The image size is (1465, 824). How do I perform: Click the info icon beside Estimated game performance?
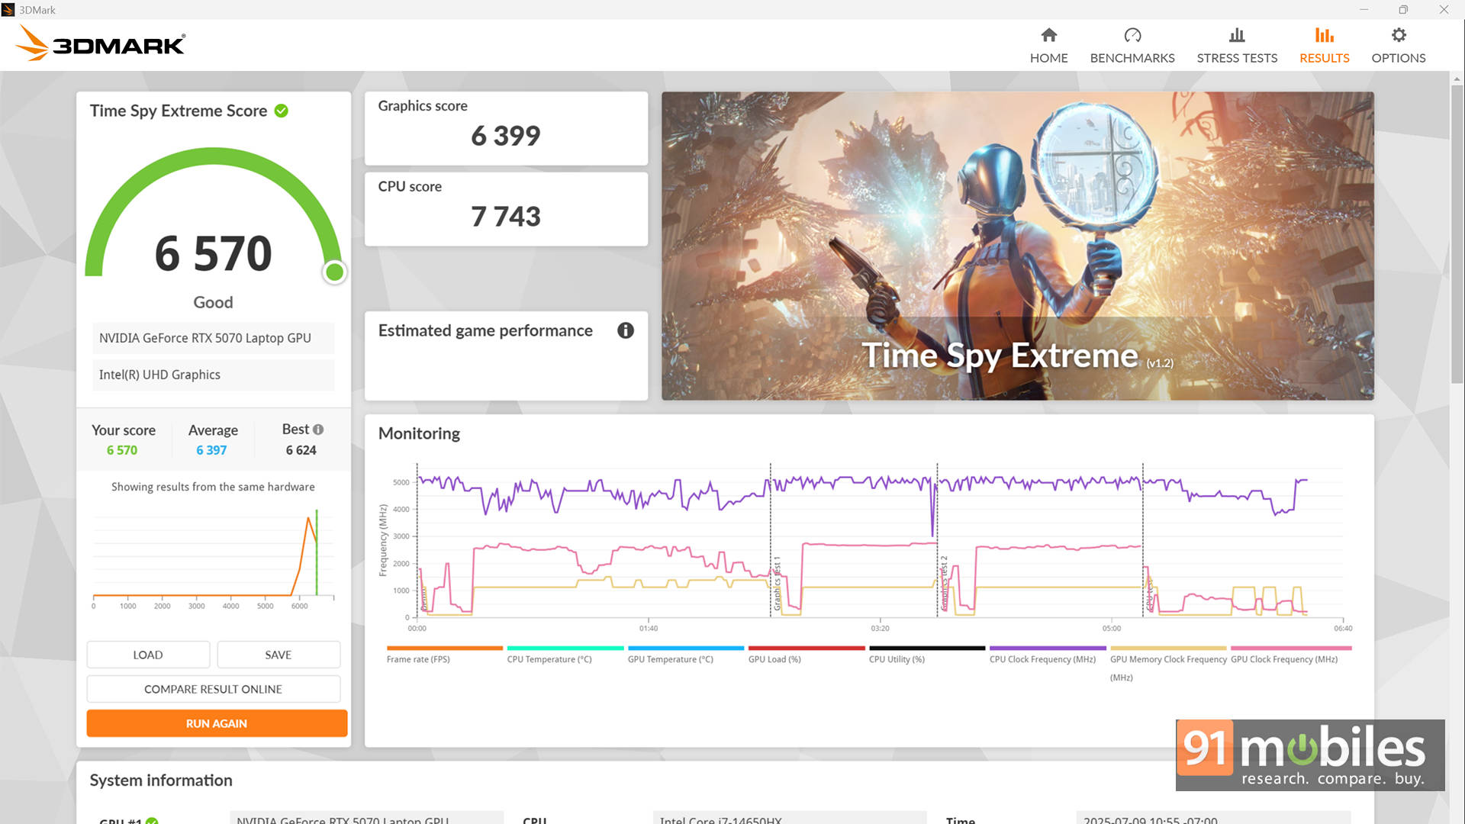click(626, 330)
